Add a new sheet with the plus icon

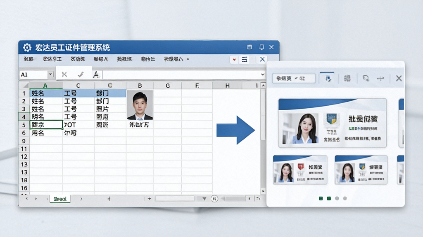point(109,199)
